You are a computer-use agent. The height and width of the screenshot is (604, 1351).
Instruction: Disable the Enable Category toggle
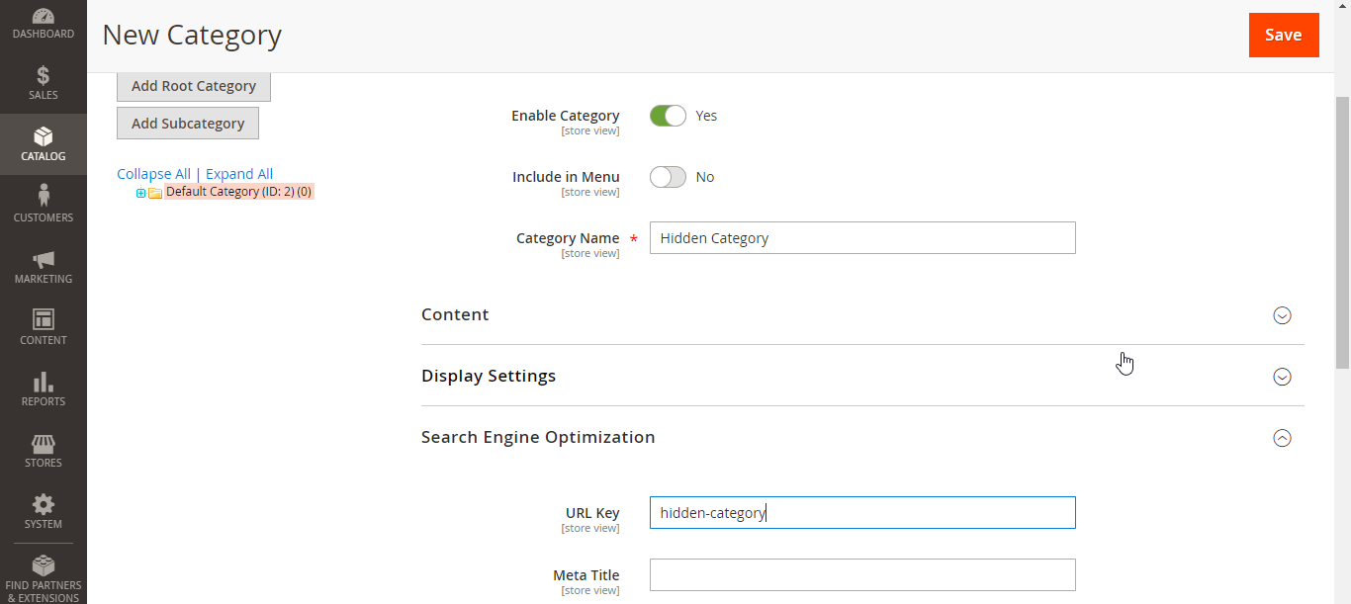pos(668,116)
